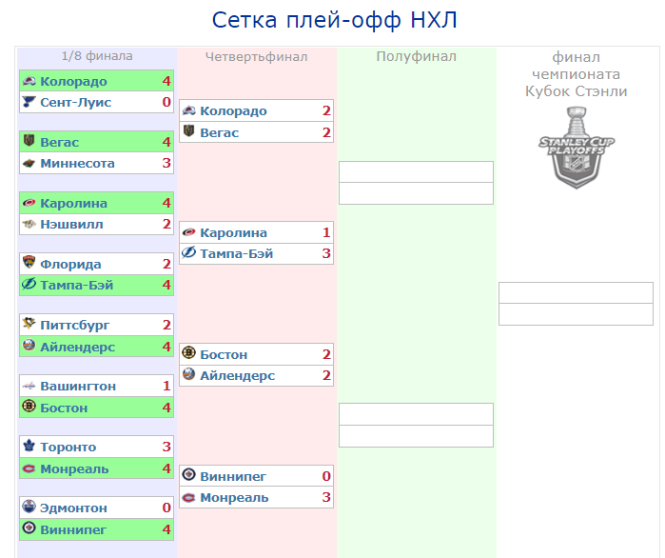This screenshot has height=558, width=665.
Task: Click the Washington Capitals logo
Action: pos(29,386)
